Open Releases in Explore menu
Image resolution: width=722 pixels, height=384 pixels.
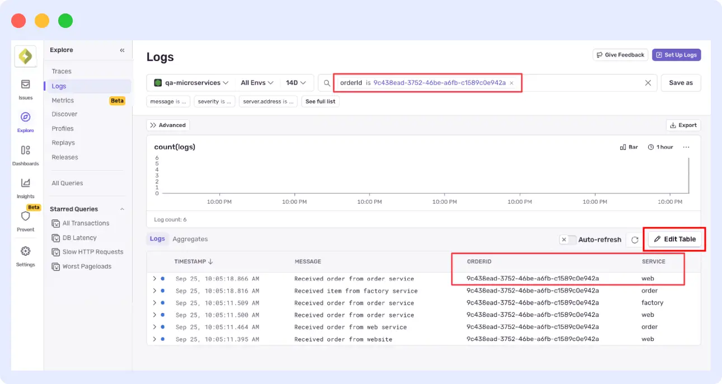[65, 157]
